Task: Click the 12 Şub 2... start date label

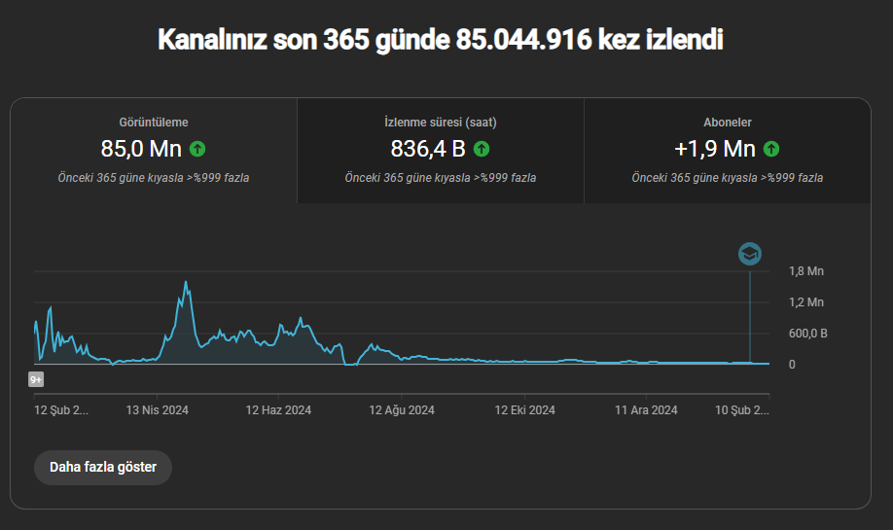Action: (x=61, y=409)
